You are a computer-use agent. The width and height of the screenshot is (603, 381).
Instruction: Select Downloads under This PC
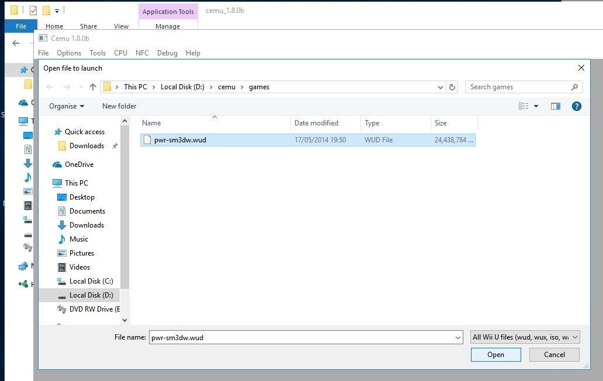pyautogui.click(x=86, y=225)
